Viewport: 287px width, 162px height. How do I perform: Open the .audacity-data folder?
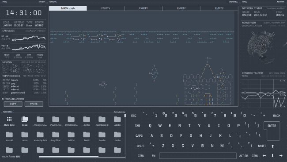point(40,135)
